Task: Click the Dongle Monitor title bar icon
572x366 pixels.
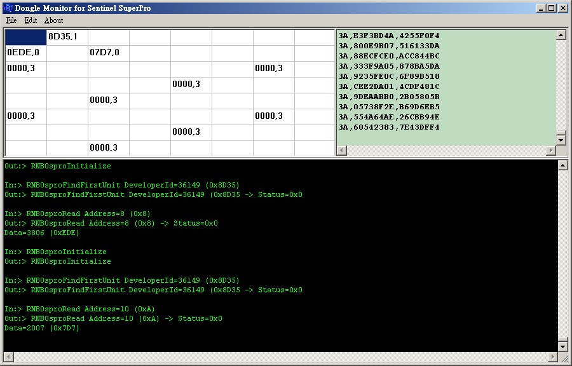Action: (x=8, y=8)
